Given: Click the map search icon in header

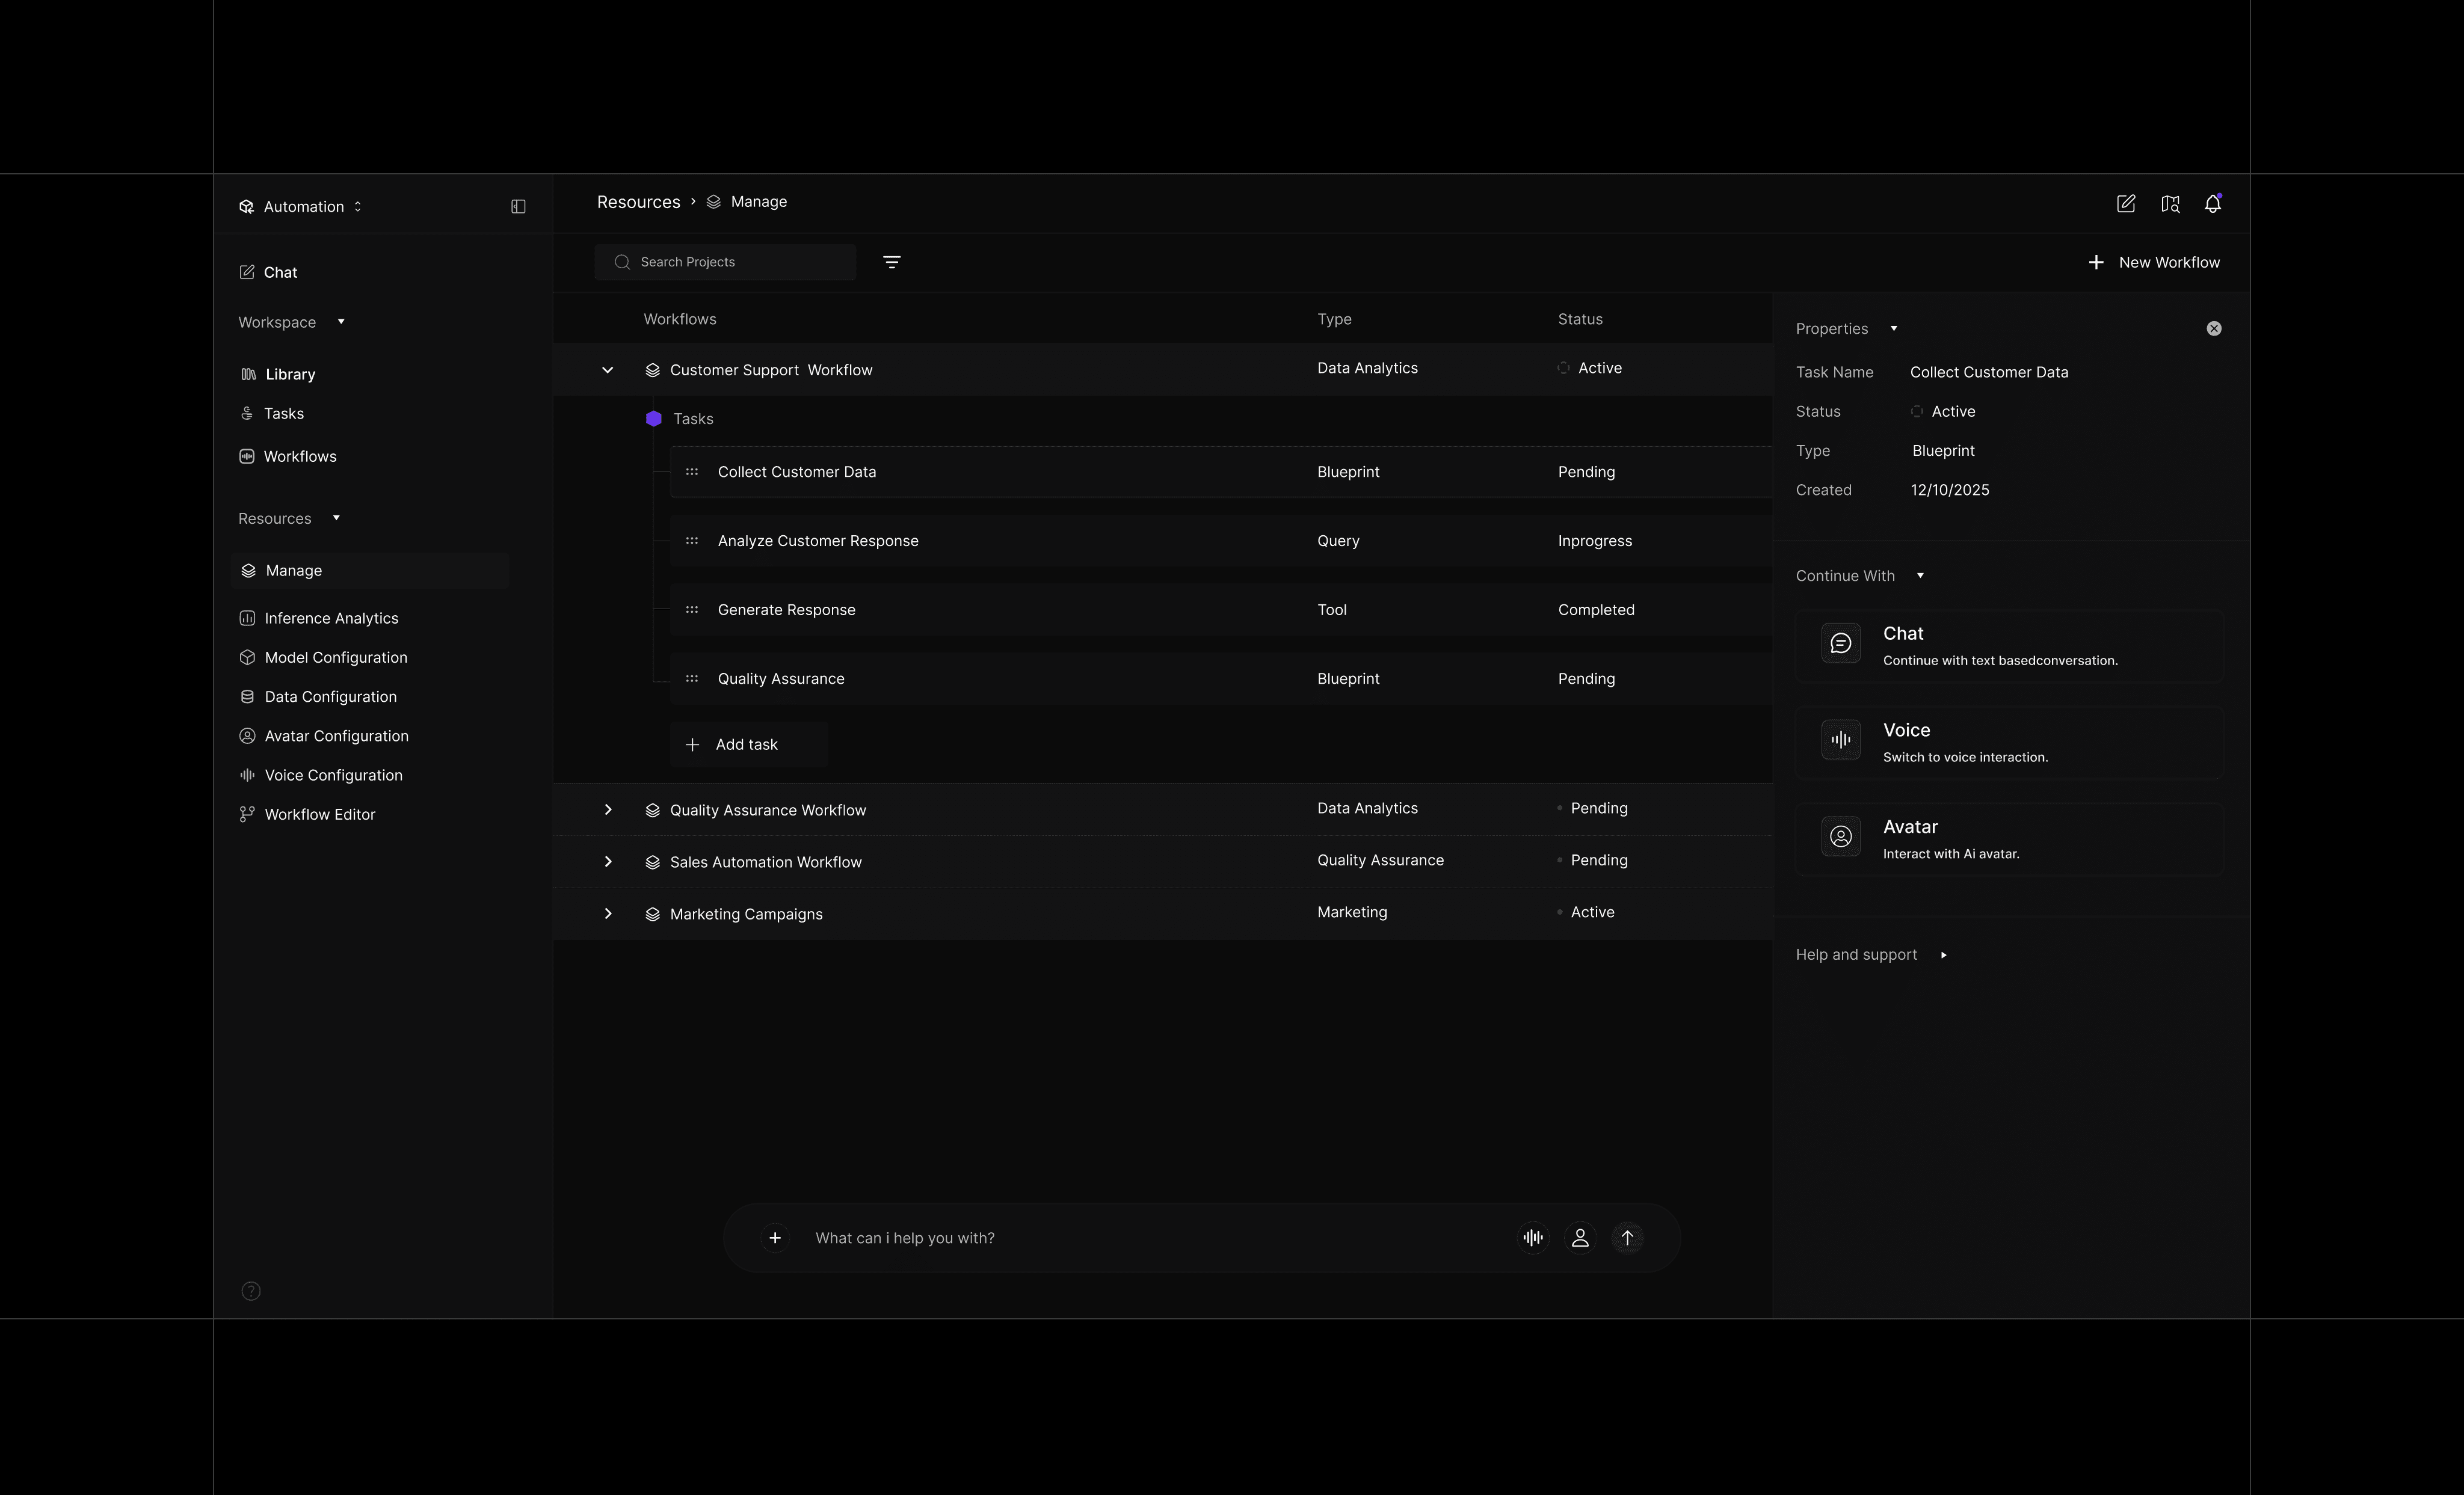Looking at the screenshot, I should coord(2169,204).
